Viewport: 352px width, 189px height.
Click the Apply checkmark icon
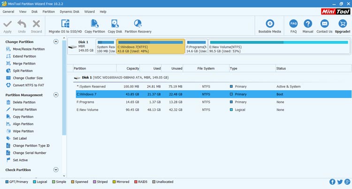click(8, 24)
